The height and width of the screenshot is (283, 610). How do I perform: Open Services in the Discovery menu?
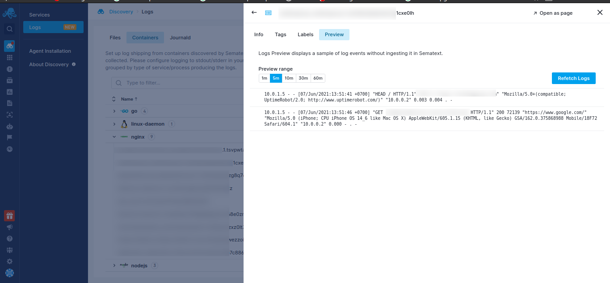[39, 15]
